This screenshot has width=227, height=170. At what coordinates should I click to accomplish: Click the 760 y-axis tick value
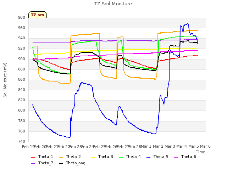point(22,131)
